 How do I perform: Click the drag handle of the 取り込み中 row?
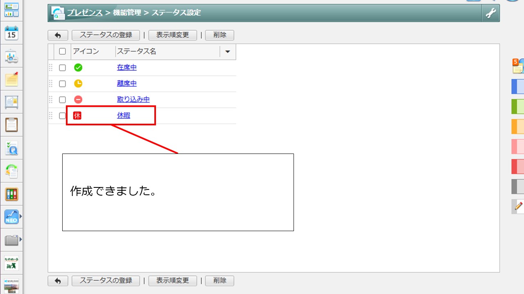pyautogui.click(x=51, y=99)
